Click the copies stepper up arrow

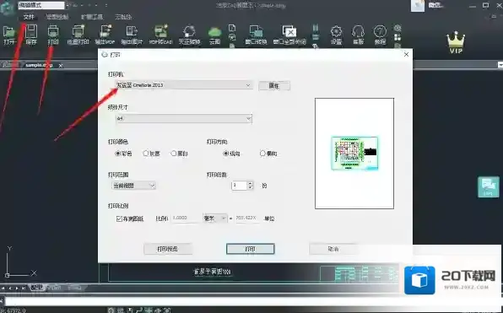(x=250, y=183)
